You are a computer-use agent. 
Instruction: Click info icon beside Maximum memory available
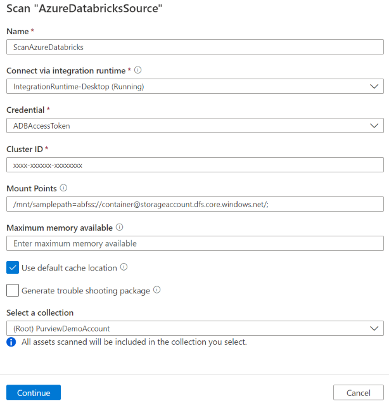[120, 227]
